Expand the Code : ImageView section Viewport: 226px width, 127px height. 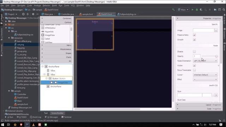[x=199, y=109]
